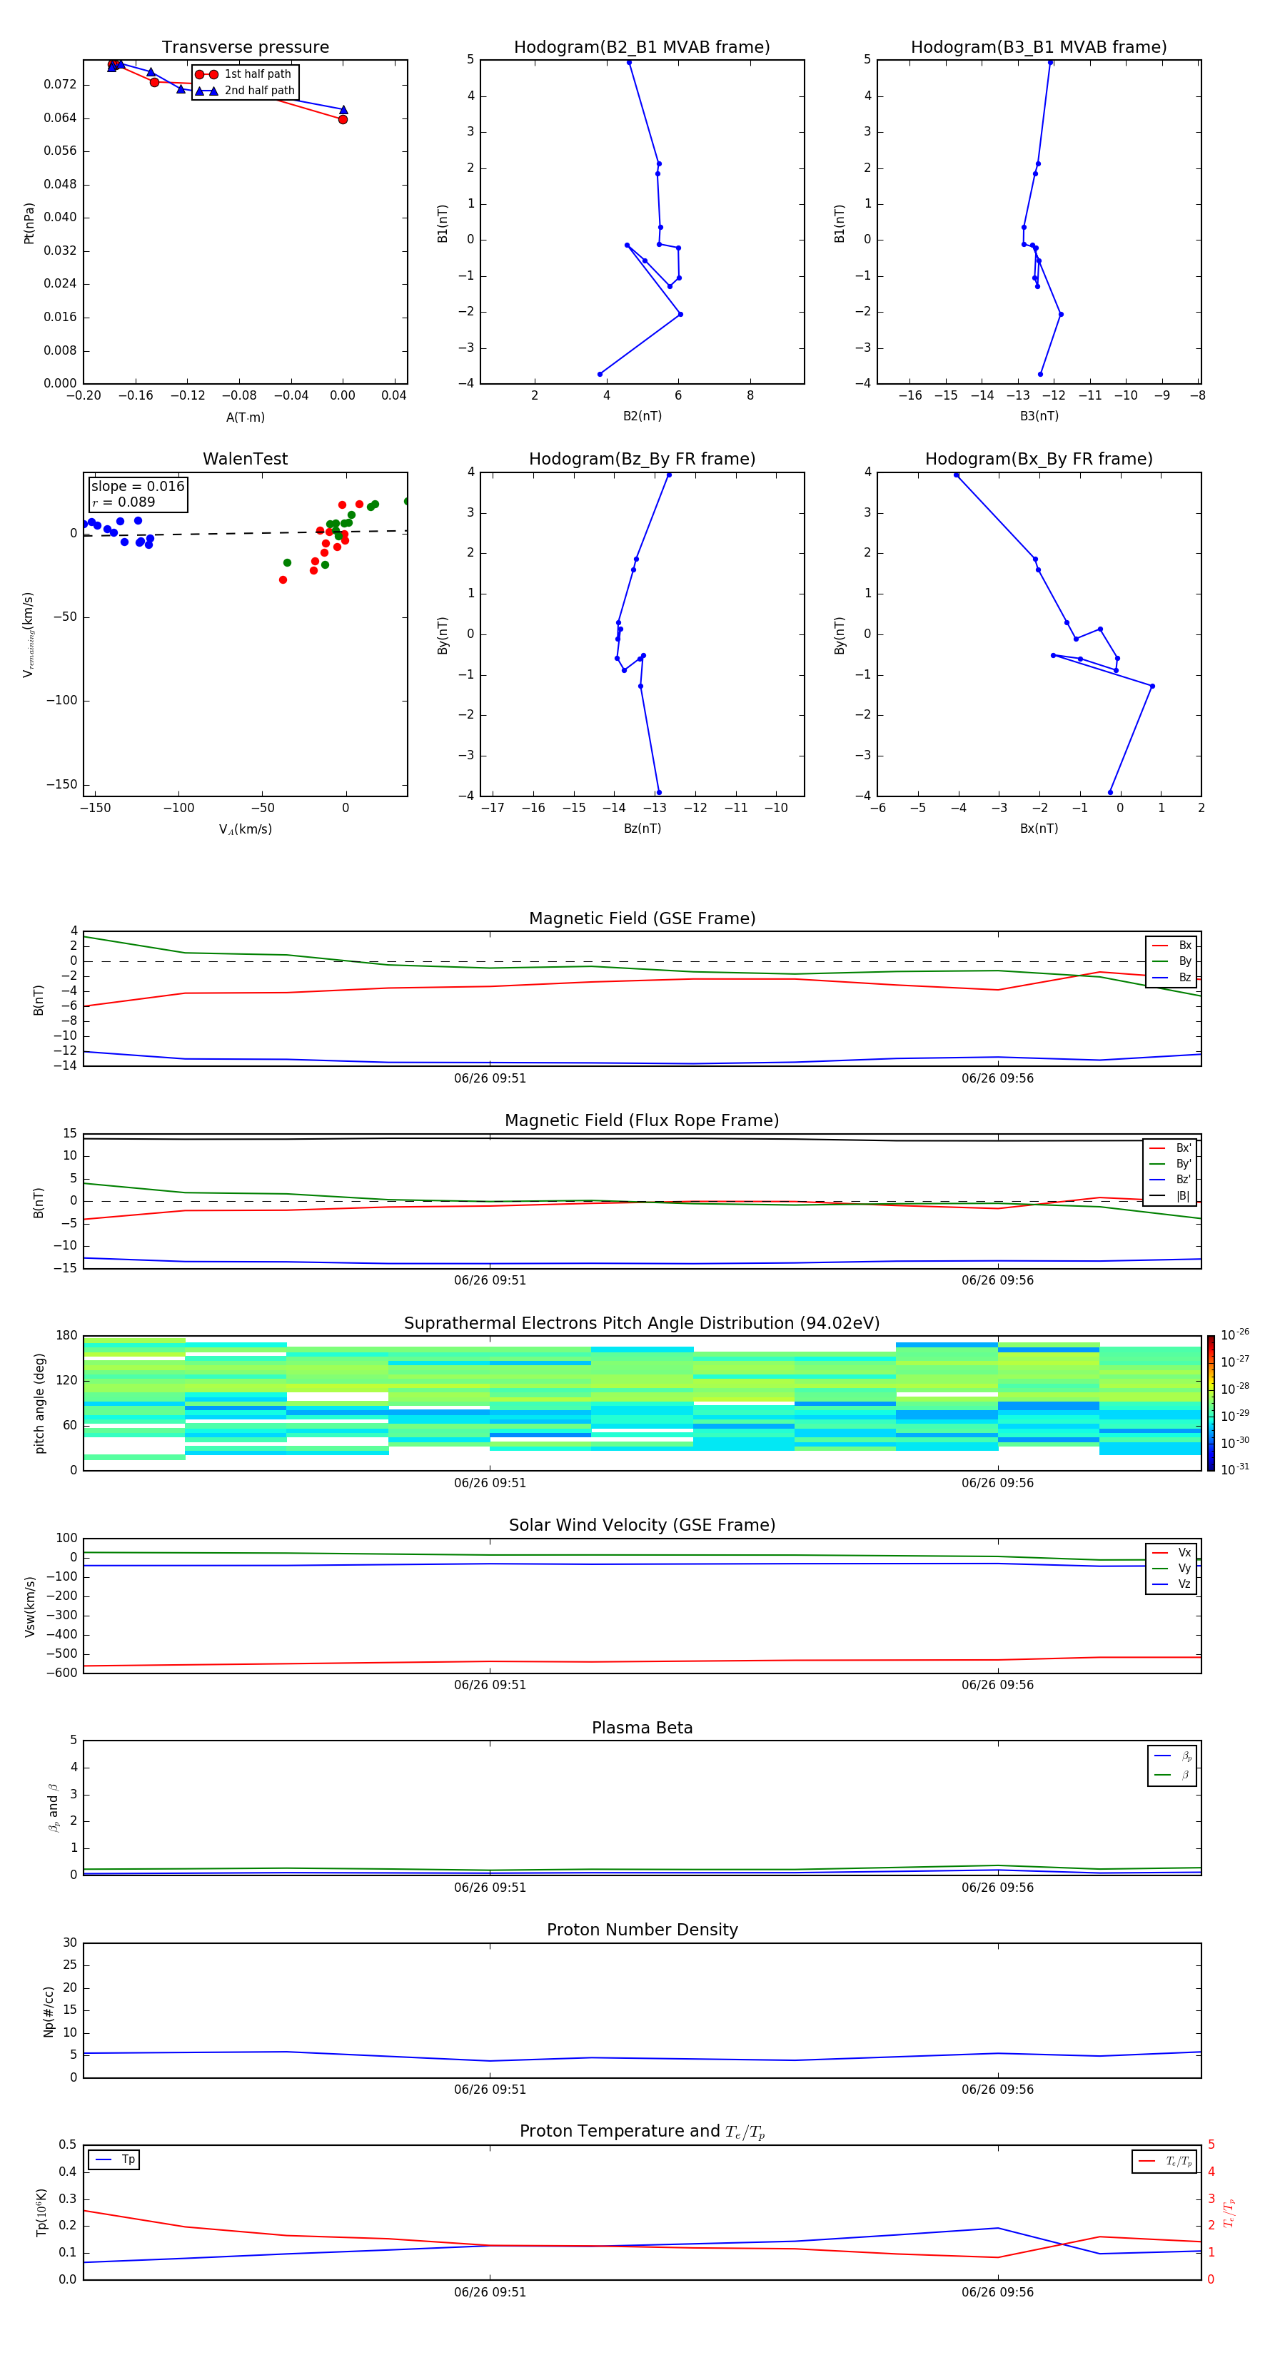Viewport: 1285px width, 2355px height.
Task: Click the "Transverse pressure" plot title
Action: [245, 48]
